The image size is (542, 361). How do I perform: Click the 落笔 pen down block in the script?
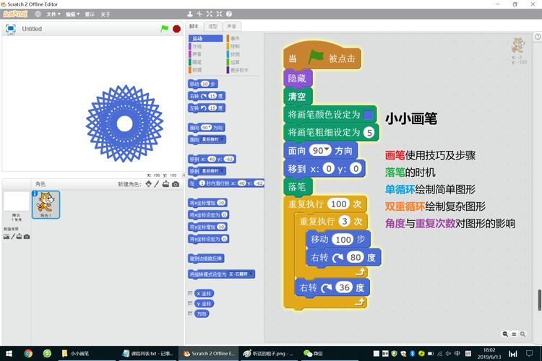298,186
